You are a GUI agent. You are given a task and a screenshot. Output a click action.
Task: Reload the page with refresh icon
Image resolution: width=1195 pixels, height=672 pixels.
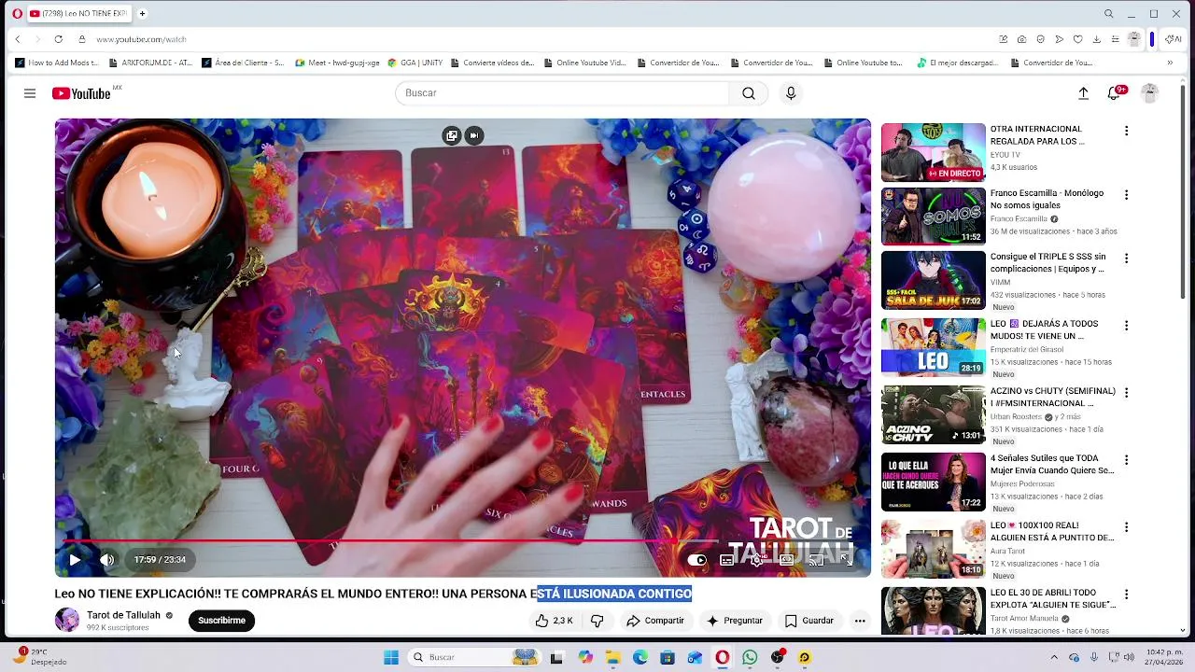click(x=58, y=39)
